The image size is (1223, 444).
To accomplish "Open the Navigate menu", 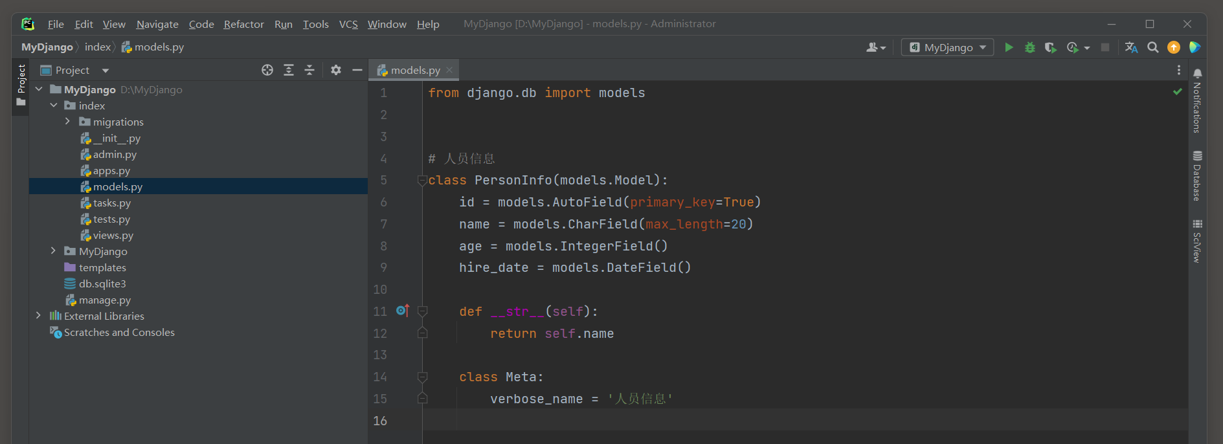I will point(157,24).
